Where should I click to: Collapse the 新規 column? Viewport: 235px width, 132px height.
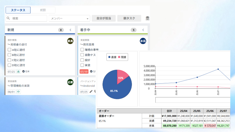70,30
